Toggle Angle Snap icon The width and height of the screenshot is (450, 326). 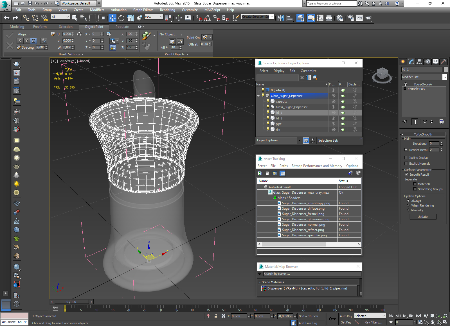(x=208, y=18)
